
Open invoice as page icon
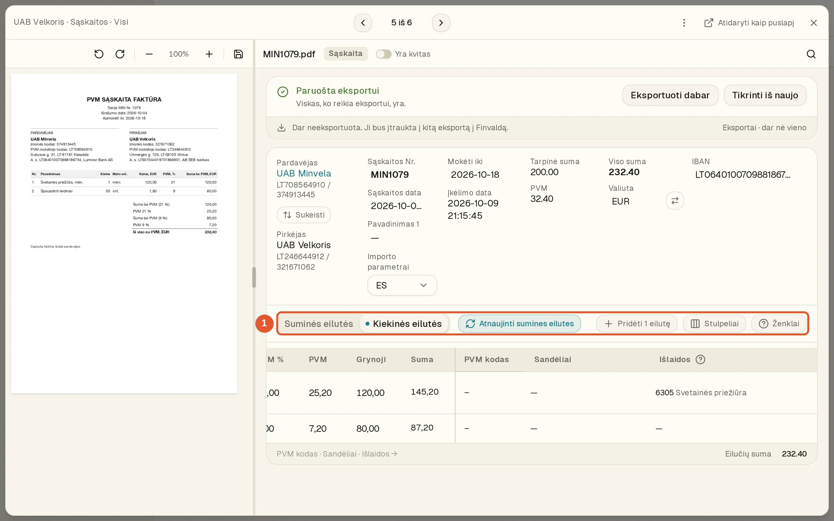click(x=709, y=23)
